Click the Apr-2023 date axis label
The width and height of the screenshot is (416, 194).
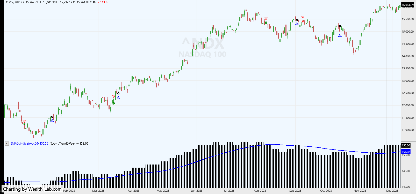click(134, 191)
